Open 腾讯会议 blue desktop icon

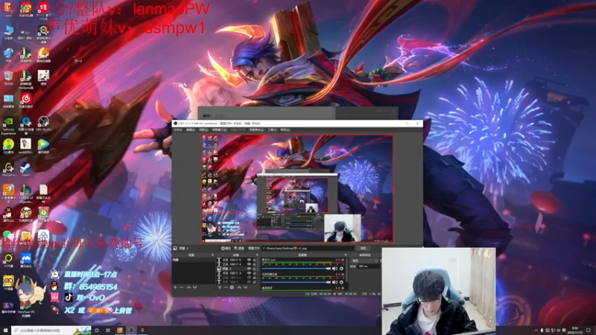pyautogui.click(x=26, y=260)
